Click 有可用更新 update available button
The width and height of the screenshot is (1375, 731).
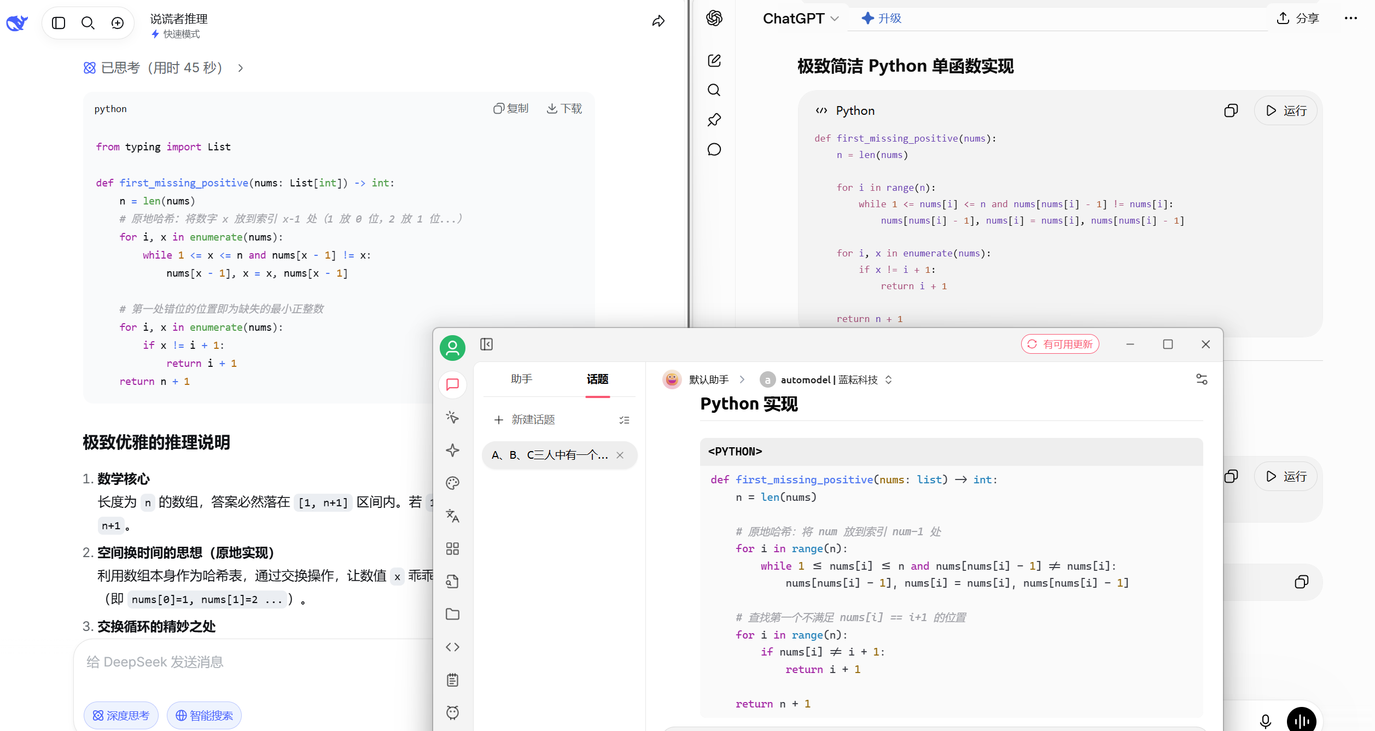click(x=1060, y=344)
